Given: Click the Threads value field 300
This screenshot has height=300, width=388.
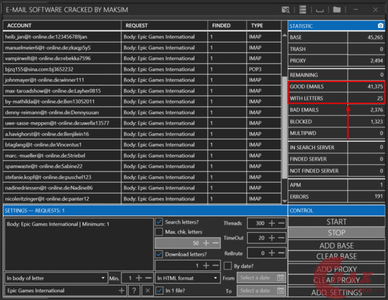Looking at the screenshot, I should [257, 223].
